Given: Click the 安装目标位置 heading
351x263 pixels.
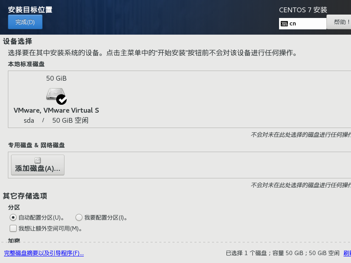Looking at the screenshot, I should [30, 10].
